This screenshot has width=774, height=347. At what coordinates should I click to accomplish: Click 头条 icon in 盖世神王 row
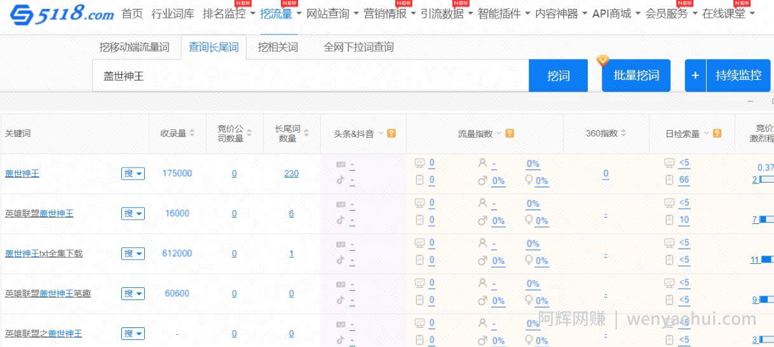[341, 164]
